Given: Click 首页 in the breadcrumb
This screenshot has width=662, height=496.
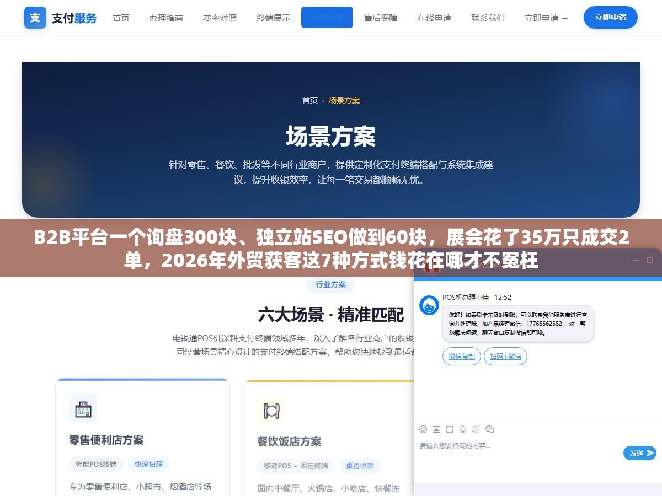Looking at the screenshot, I should pyautogui.click(x=310, y=100).
